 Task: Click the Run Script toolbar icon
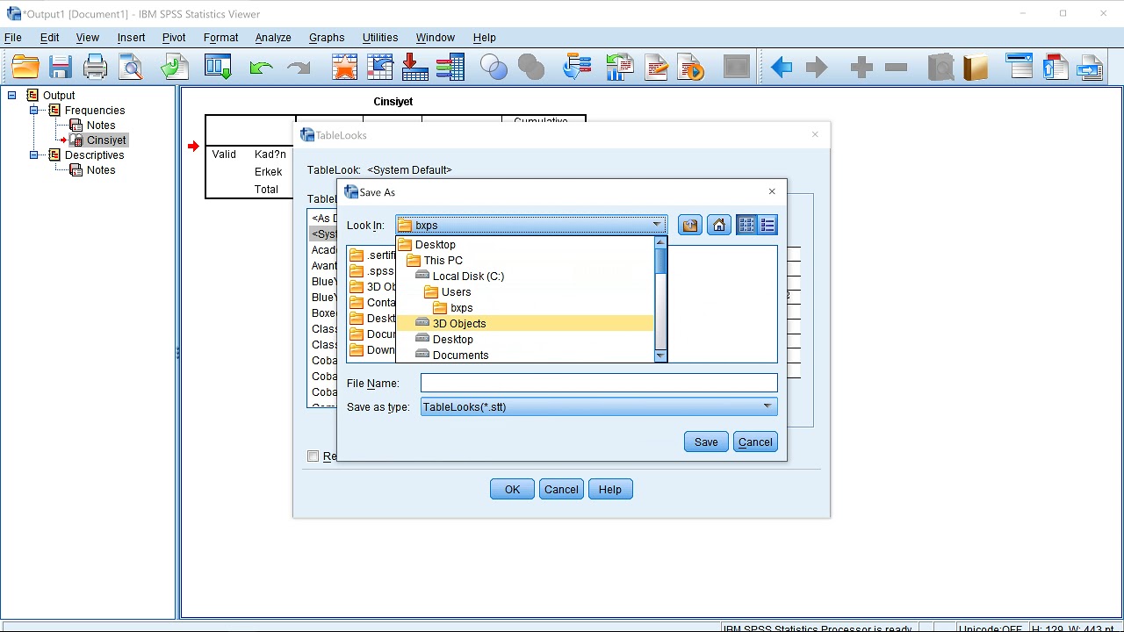pos(691,67)
